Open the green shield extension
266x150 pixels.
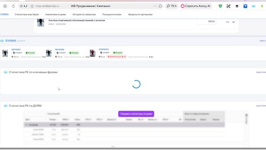(220, 6)
